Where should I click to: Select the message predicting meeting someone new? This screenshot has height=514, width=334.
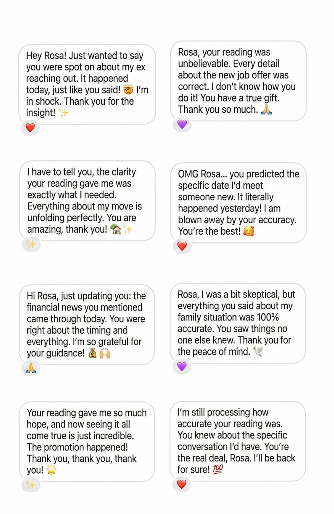click(238, 203)
